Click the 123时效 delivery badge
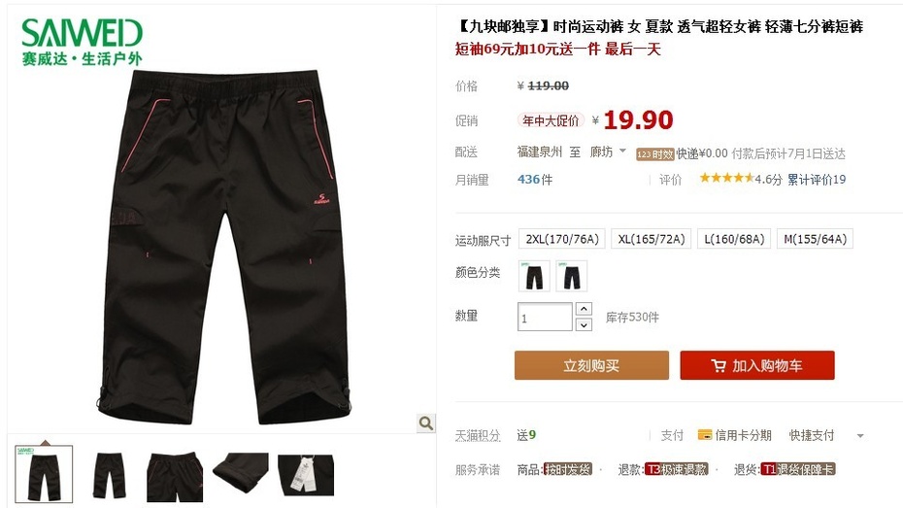Viewport: 903px width, 508px height. [x=654, y=154]
